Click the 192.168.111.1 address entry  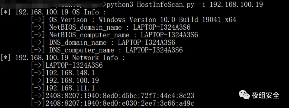point(70,88)
